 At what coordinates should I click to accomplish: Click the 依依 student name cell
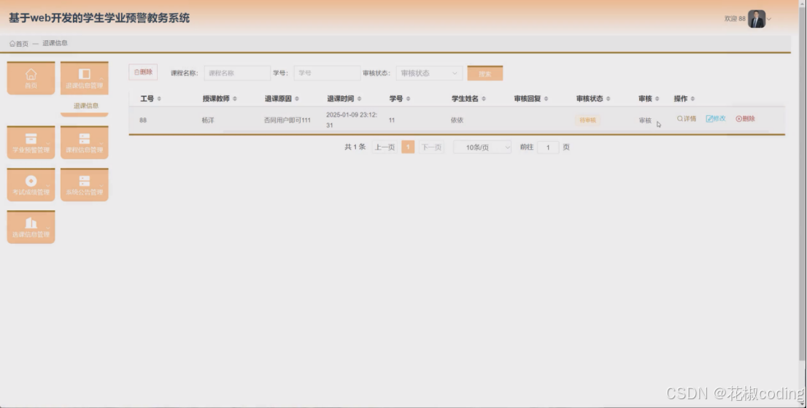click(x=457, y=120)
